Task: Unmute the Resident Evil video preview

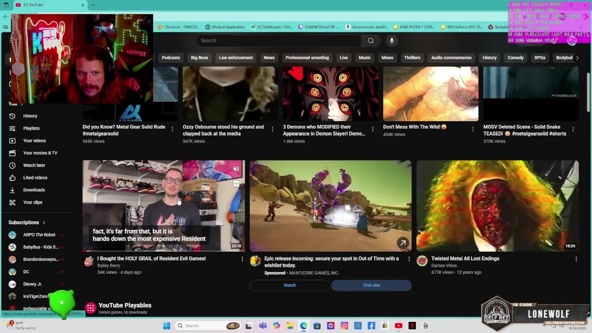Action: 236,169
